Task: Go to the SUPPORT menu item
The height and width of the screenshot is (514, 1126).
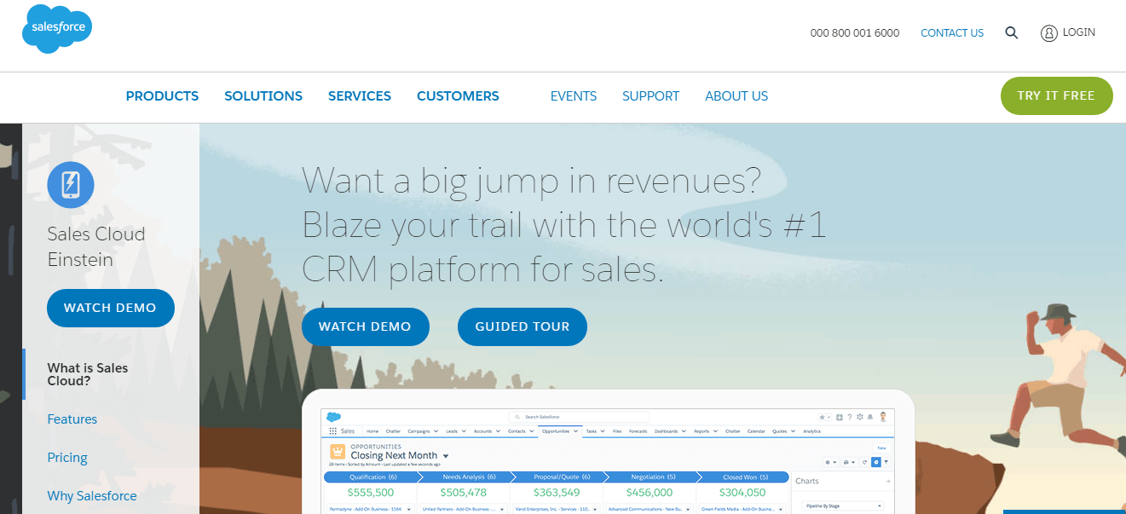Action: [x=650, y=96]
